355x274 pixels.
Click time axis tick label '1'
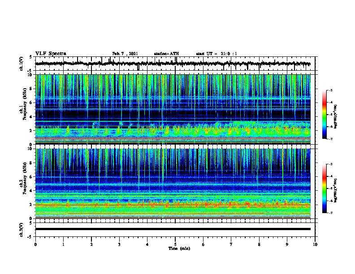click(63, 244)
